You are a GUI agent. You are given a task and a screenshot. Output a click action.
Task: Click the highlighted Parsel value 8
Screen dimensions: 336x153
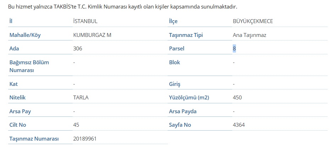tap(234, 49)
